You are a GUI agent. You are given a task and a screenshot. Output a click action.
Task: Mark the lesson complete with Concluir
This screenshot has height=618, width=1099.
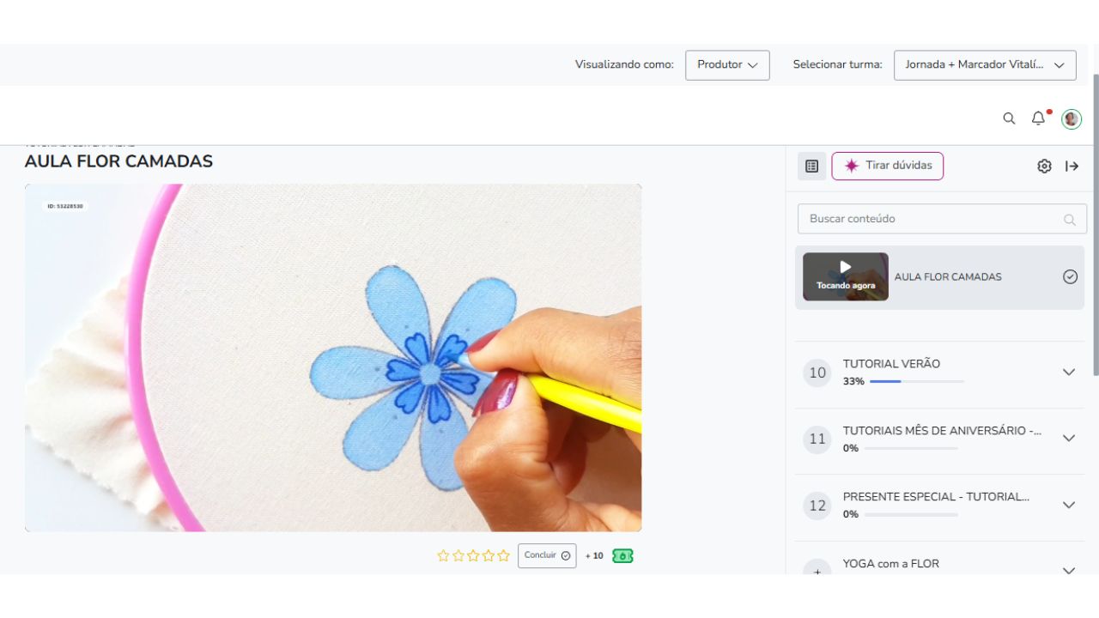[547, 555]
